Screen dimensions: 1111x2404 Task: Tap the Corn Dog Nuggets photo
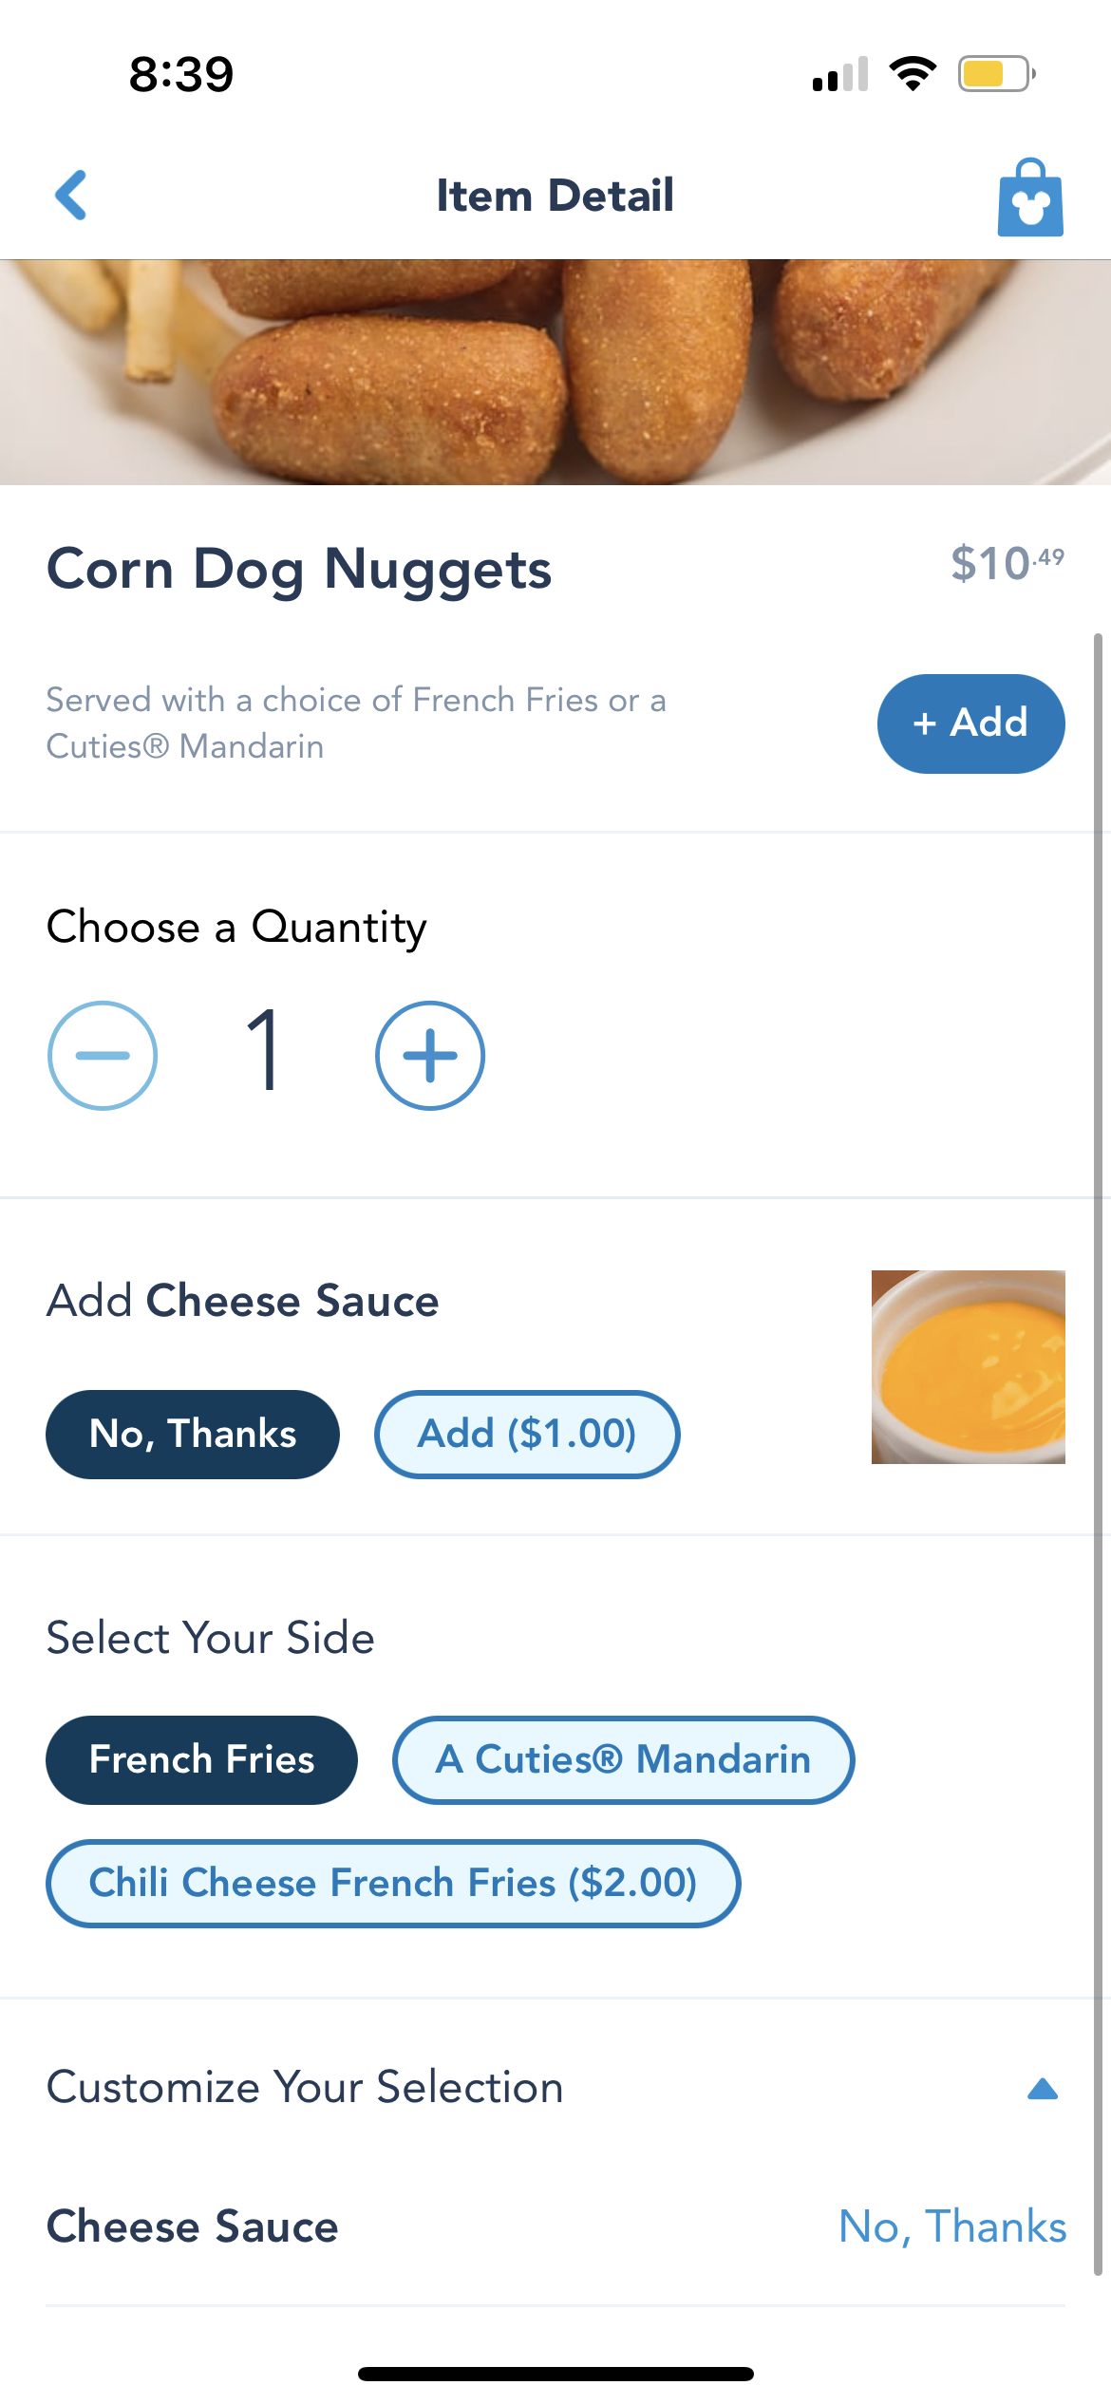pyautogui.click(x=555, y=372)
